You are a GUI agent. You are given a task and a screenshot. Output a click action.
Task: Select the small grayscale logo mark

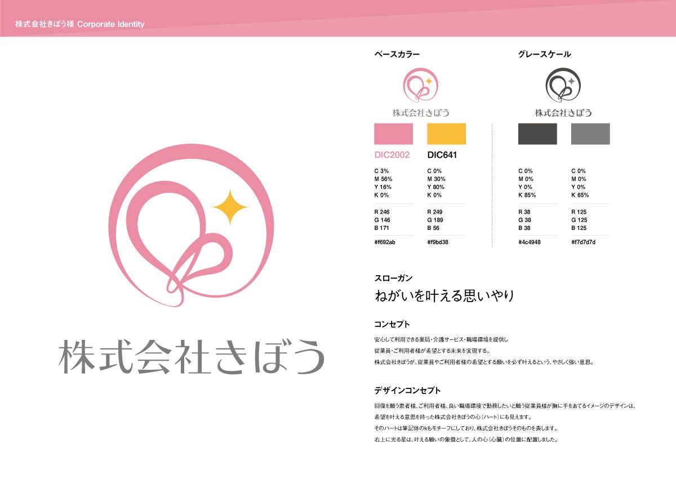pos(563,86)
